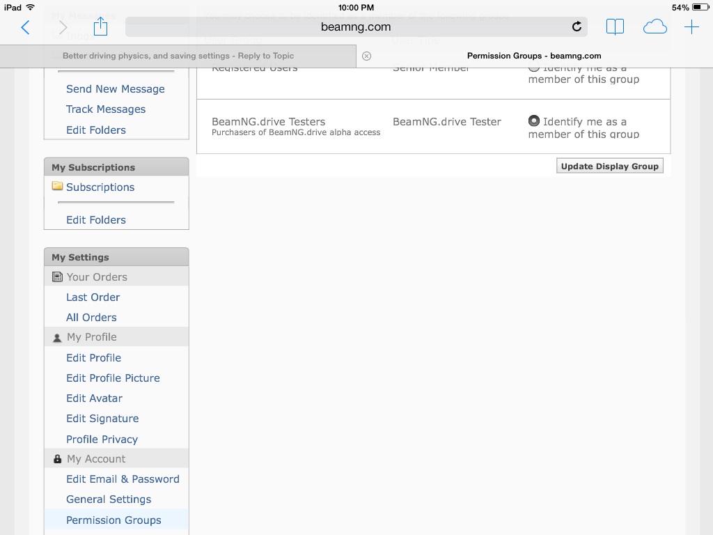Select the Permission Groups - beamng.com tab
The image size is (713, 535).
534,56
